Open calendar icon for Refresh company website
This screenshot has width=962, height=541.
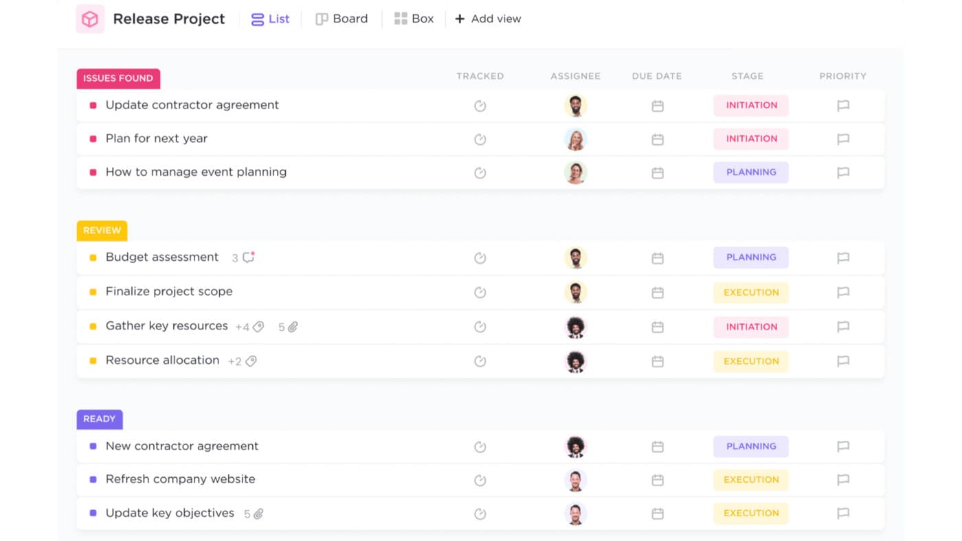[658, 480]
